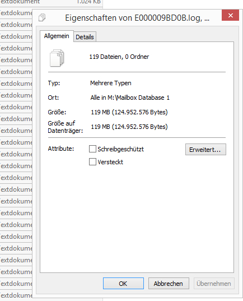Click the Größe value '119 MB (124.952.576 Bytes)'
243x301 pixels.
point(129,112)
